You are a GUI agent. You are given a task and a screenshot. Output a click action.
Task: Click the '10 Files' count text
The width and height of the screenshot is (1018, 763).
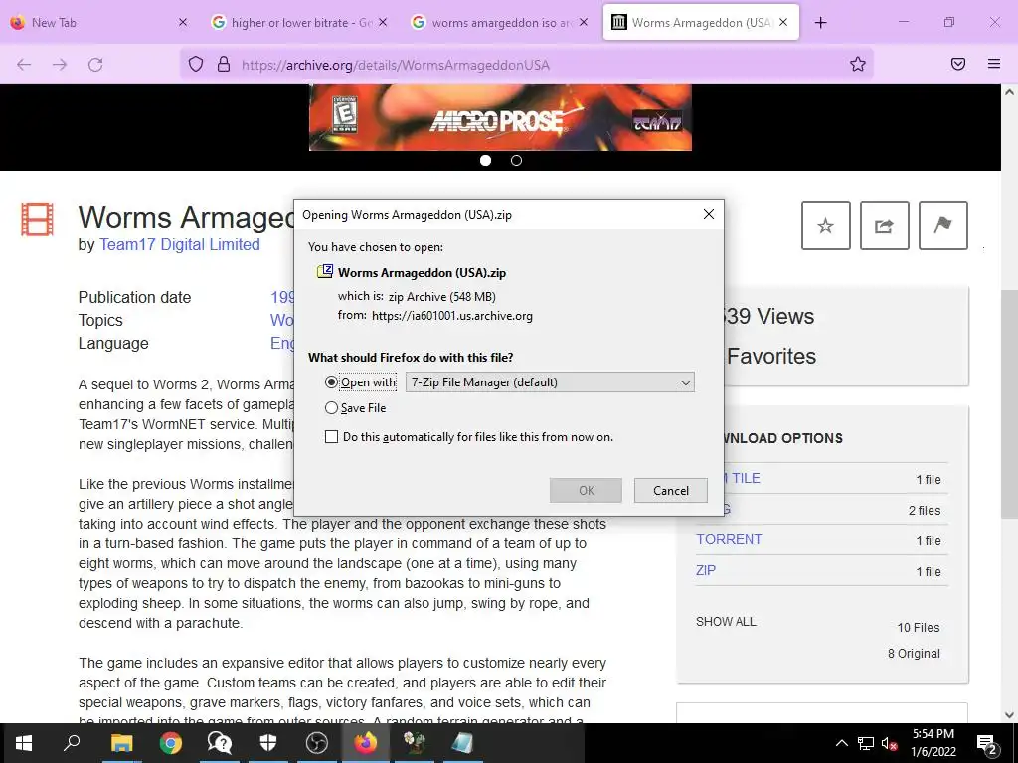click(x=918, y=628)
